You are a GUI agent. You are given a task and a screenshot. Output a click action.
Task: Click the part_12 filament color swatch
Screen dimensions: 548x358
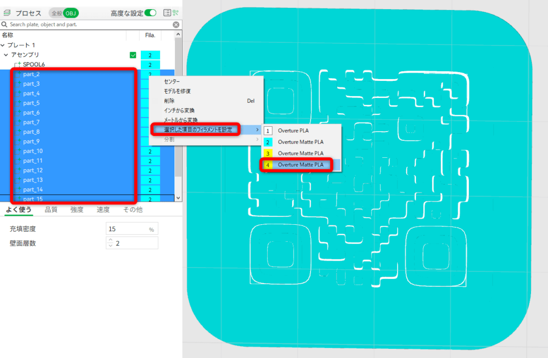pos(150,171)
